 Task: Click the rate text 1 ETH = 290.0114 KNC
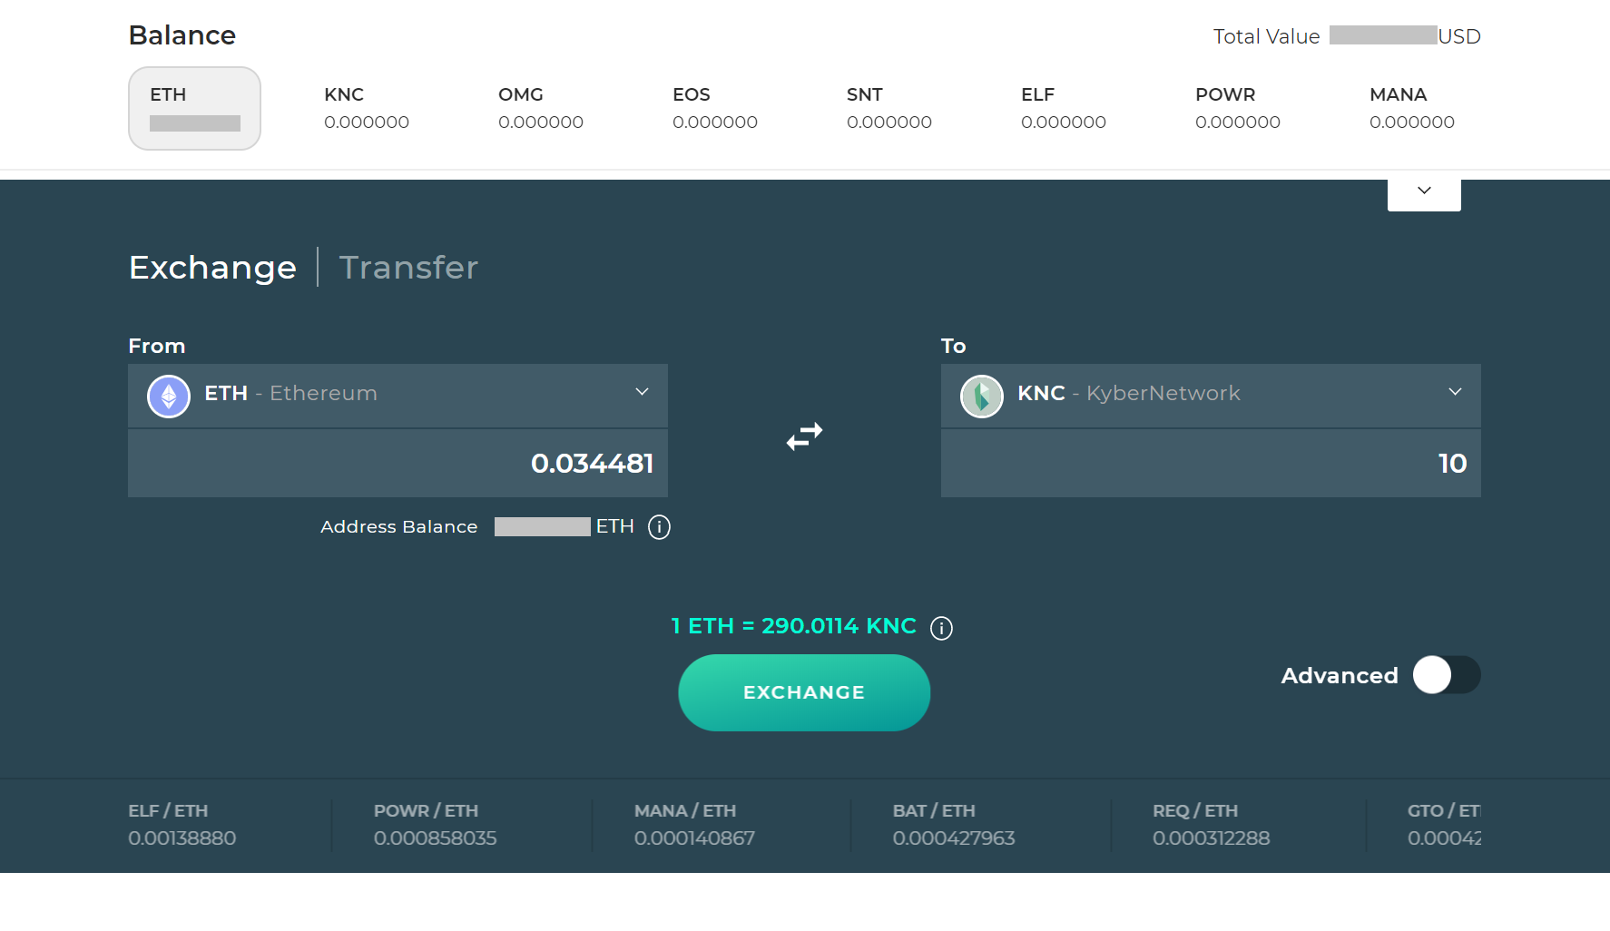click(794, 626)
